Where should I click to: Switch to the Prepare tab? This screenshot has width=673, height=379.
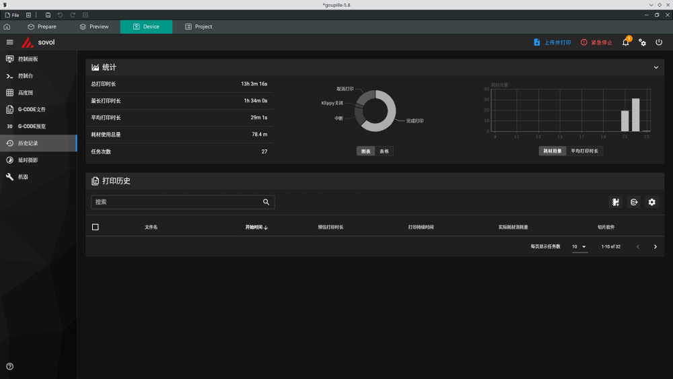42,27
